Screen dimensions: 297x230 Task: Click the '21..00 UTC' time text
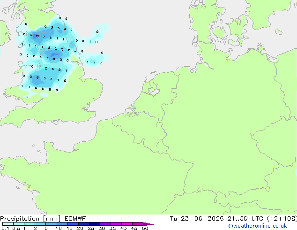[245, 219]
